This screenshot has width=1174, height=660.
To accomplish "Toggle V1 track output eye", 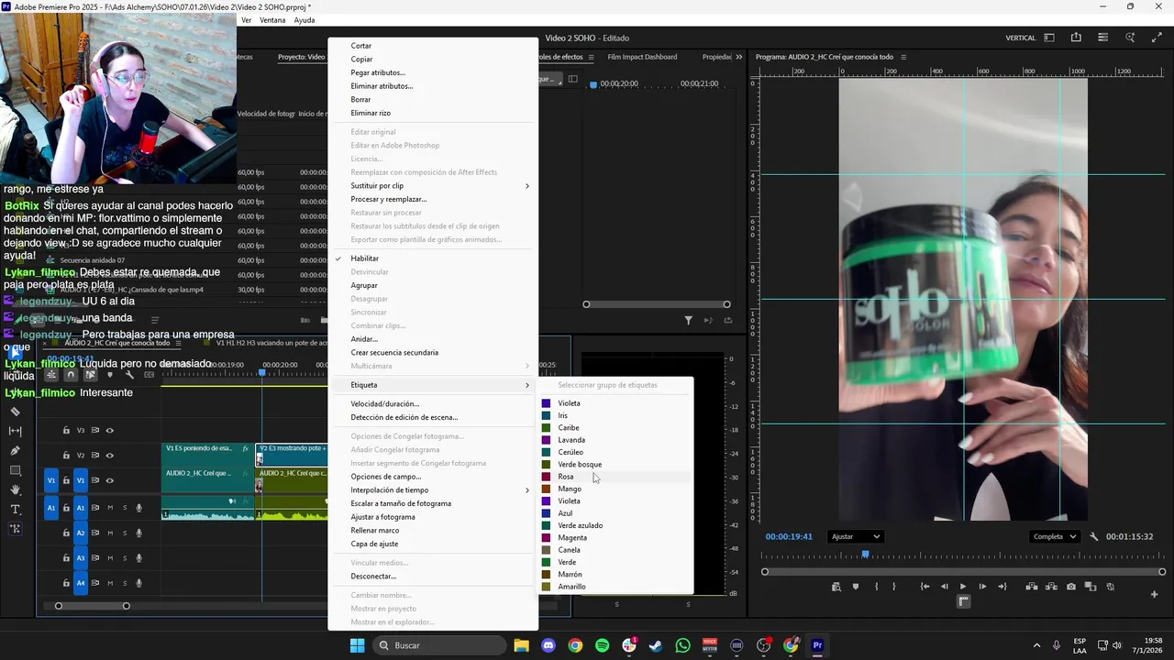I will [109, 480].
